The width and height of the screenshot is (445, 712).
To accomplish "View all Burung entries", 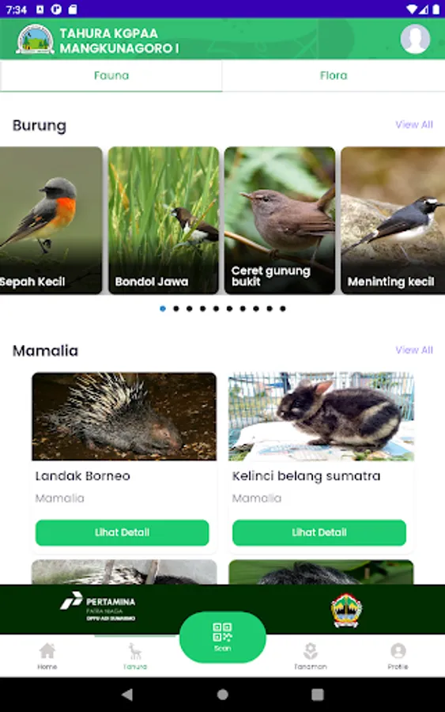I will pos(413,124).
